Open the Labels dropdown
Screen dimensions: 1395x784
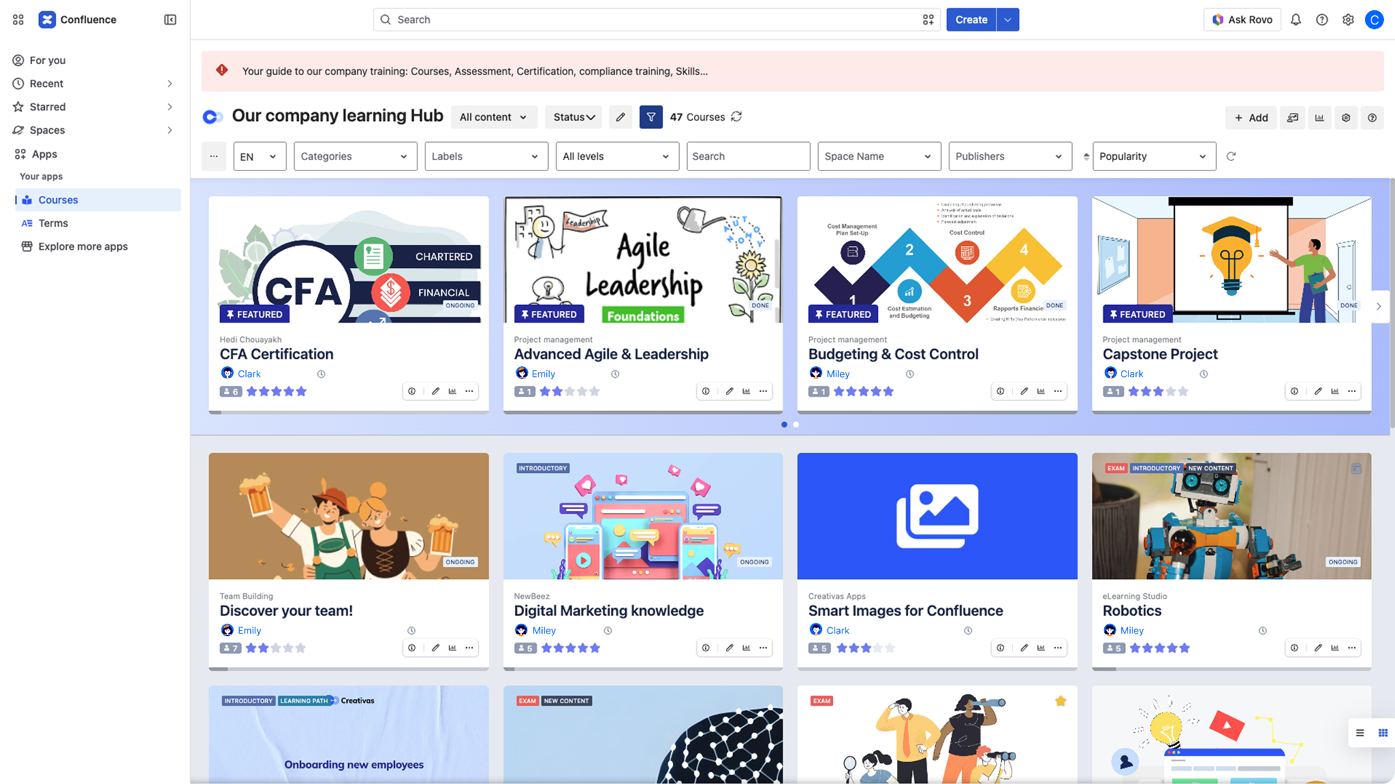tap(486, 157)
